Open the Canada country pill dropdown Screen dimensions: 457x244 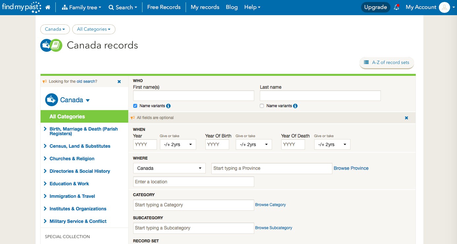click(x=55, y=29)
